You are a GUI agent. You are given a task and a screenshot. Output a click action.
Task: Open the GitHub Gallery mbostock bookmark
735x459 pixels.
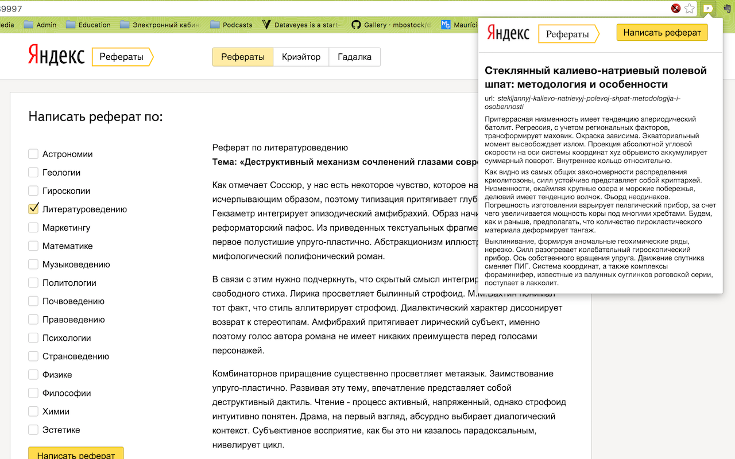point(390,25)
